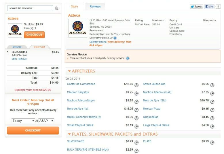Click the clock icon for Mojo de Ajo (1lb)
The height and width of the screenshot is (154, 224).
pyautogui.click(x=136, y=110)
